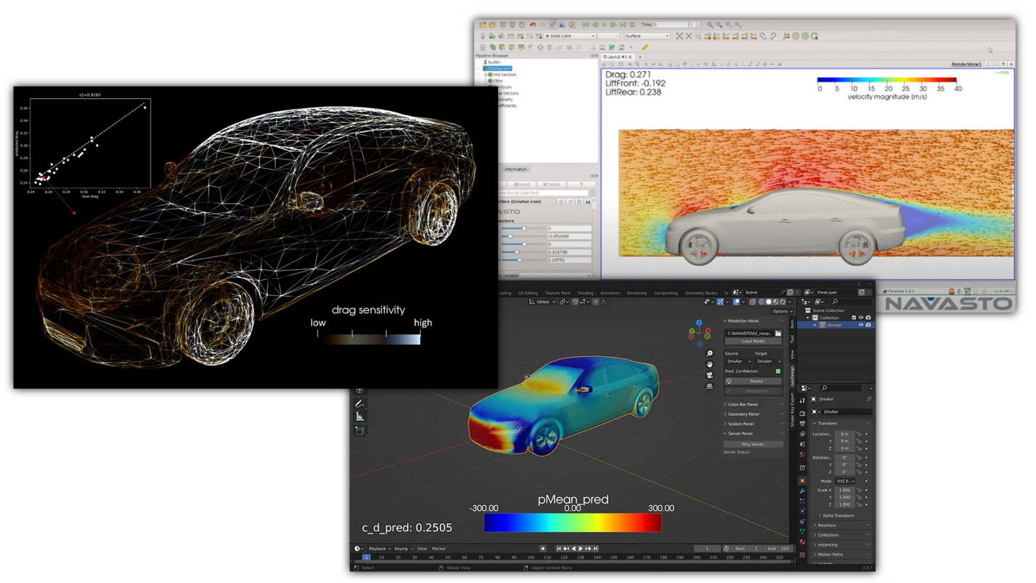Open the Playback menu in Blender timeline
1036x583 pixels.
click(x=379, y=549)
